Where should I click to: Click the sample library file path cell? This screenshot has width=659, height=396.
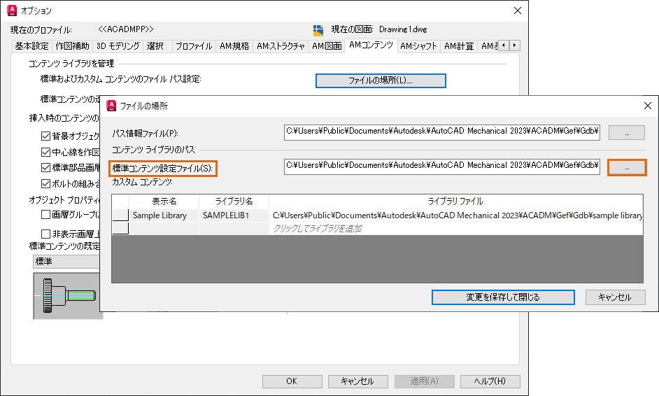point(456,215)
